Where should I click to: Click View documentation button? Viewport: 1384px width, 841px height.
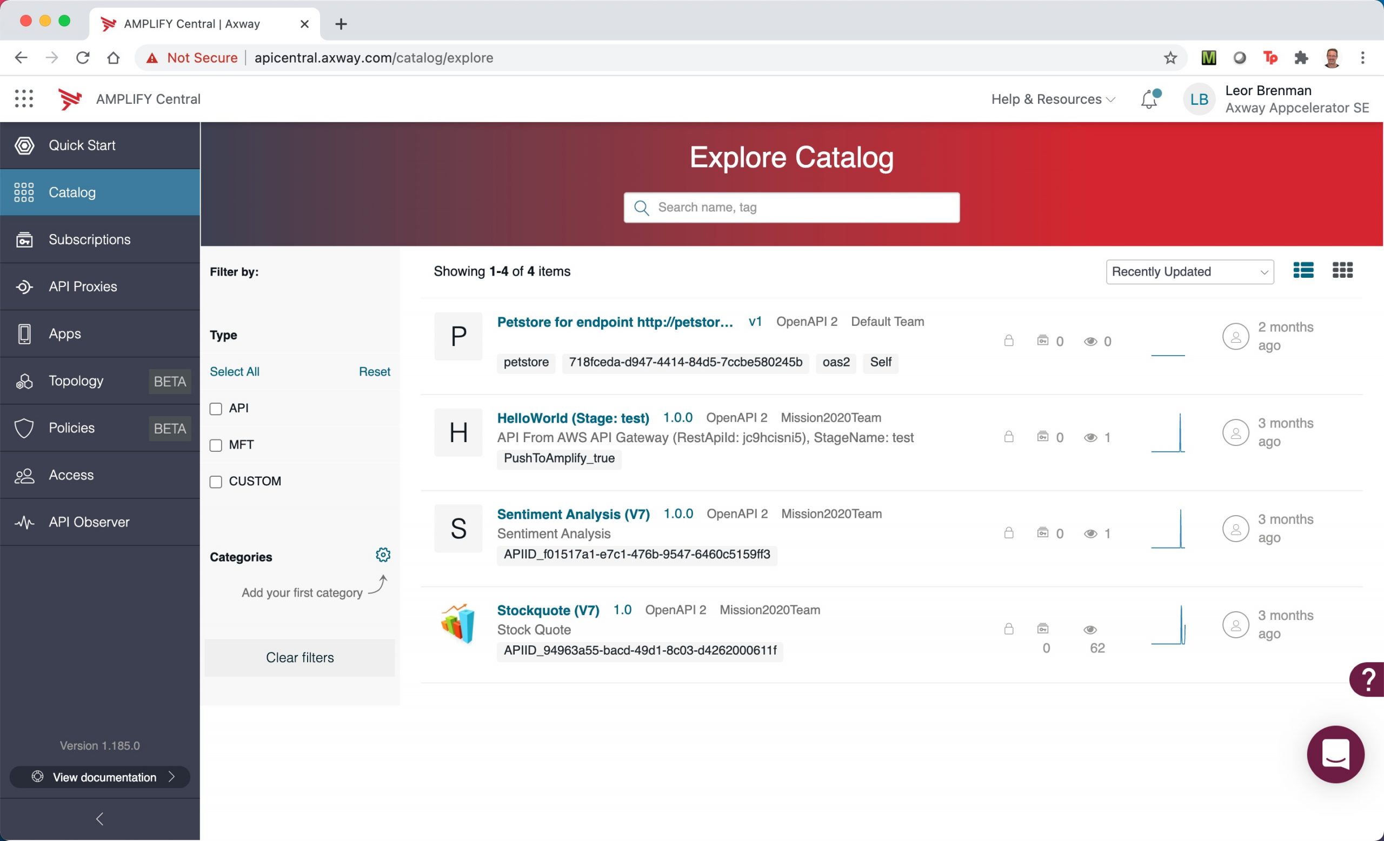tap(100, 777)
